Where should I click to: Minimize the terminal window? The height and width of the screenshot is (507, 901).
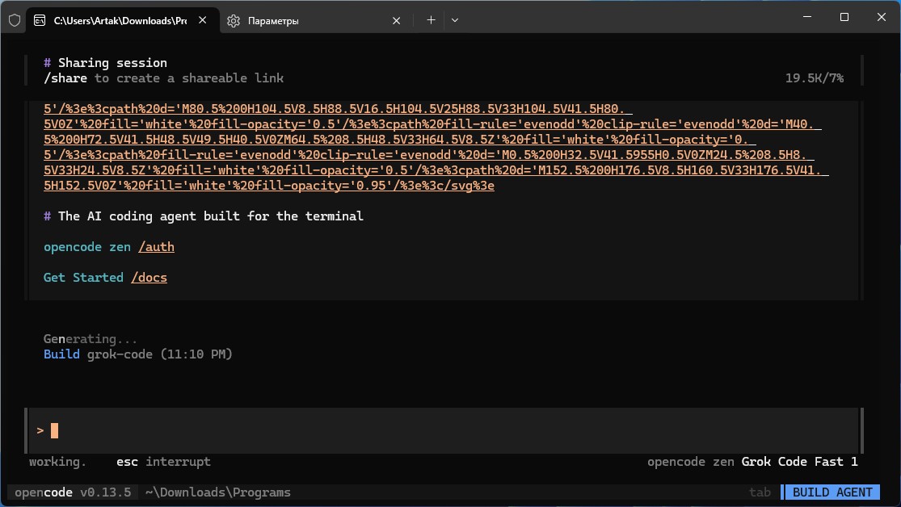[x=805, y=17]
